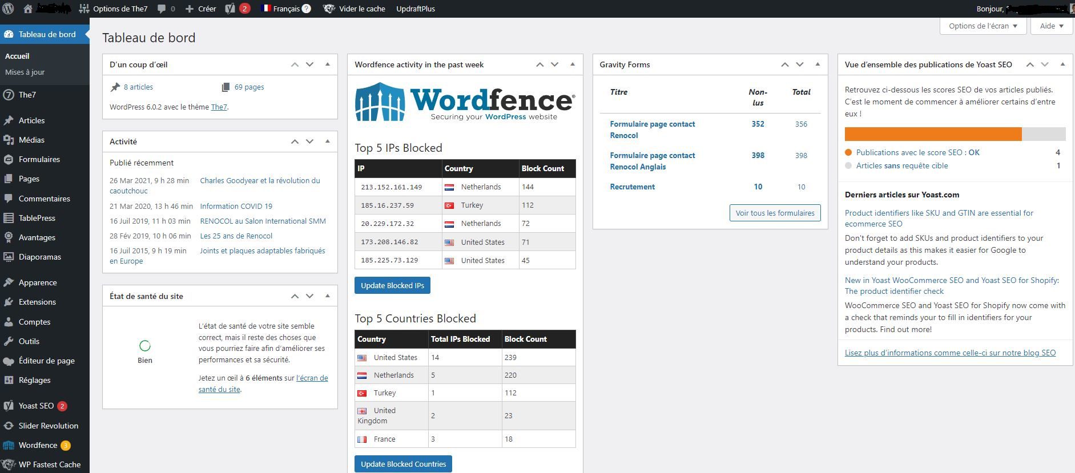The height and width of the screenshot is (473, 1075).
Task: Click the orange SEO score OK dot
Action: (848, 152)
